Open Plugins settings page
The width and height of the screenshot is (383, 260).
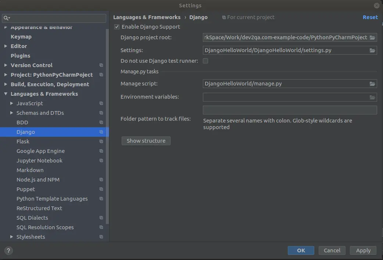(21, 56)
